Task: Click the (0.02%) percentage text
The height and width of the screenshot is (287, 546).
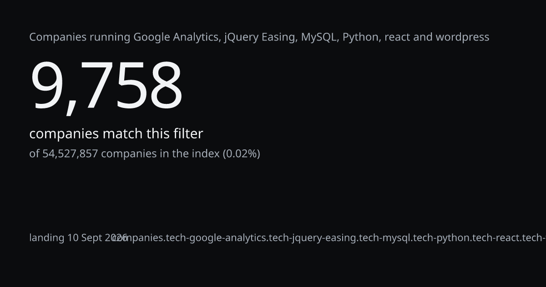Action: click(241, 154)
